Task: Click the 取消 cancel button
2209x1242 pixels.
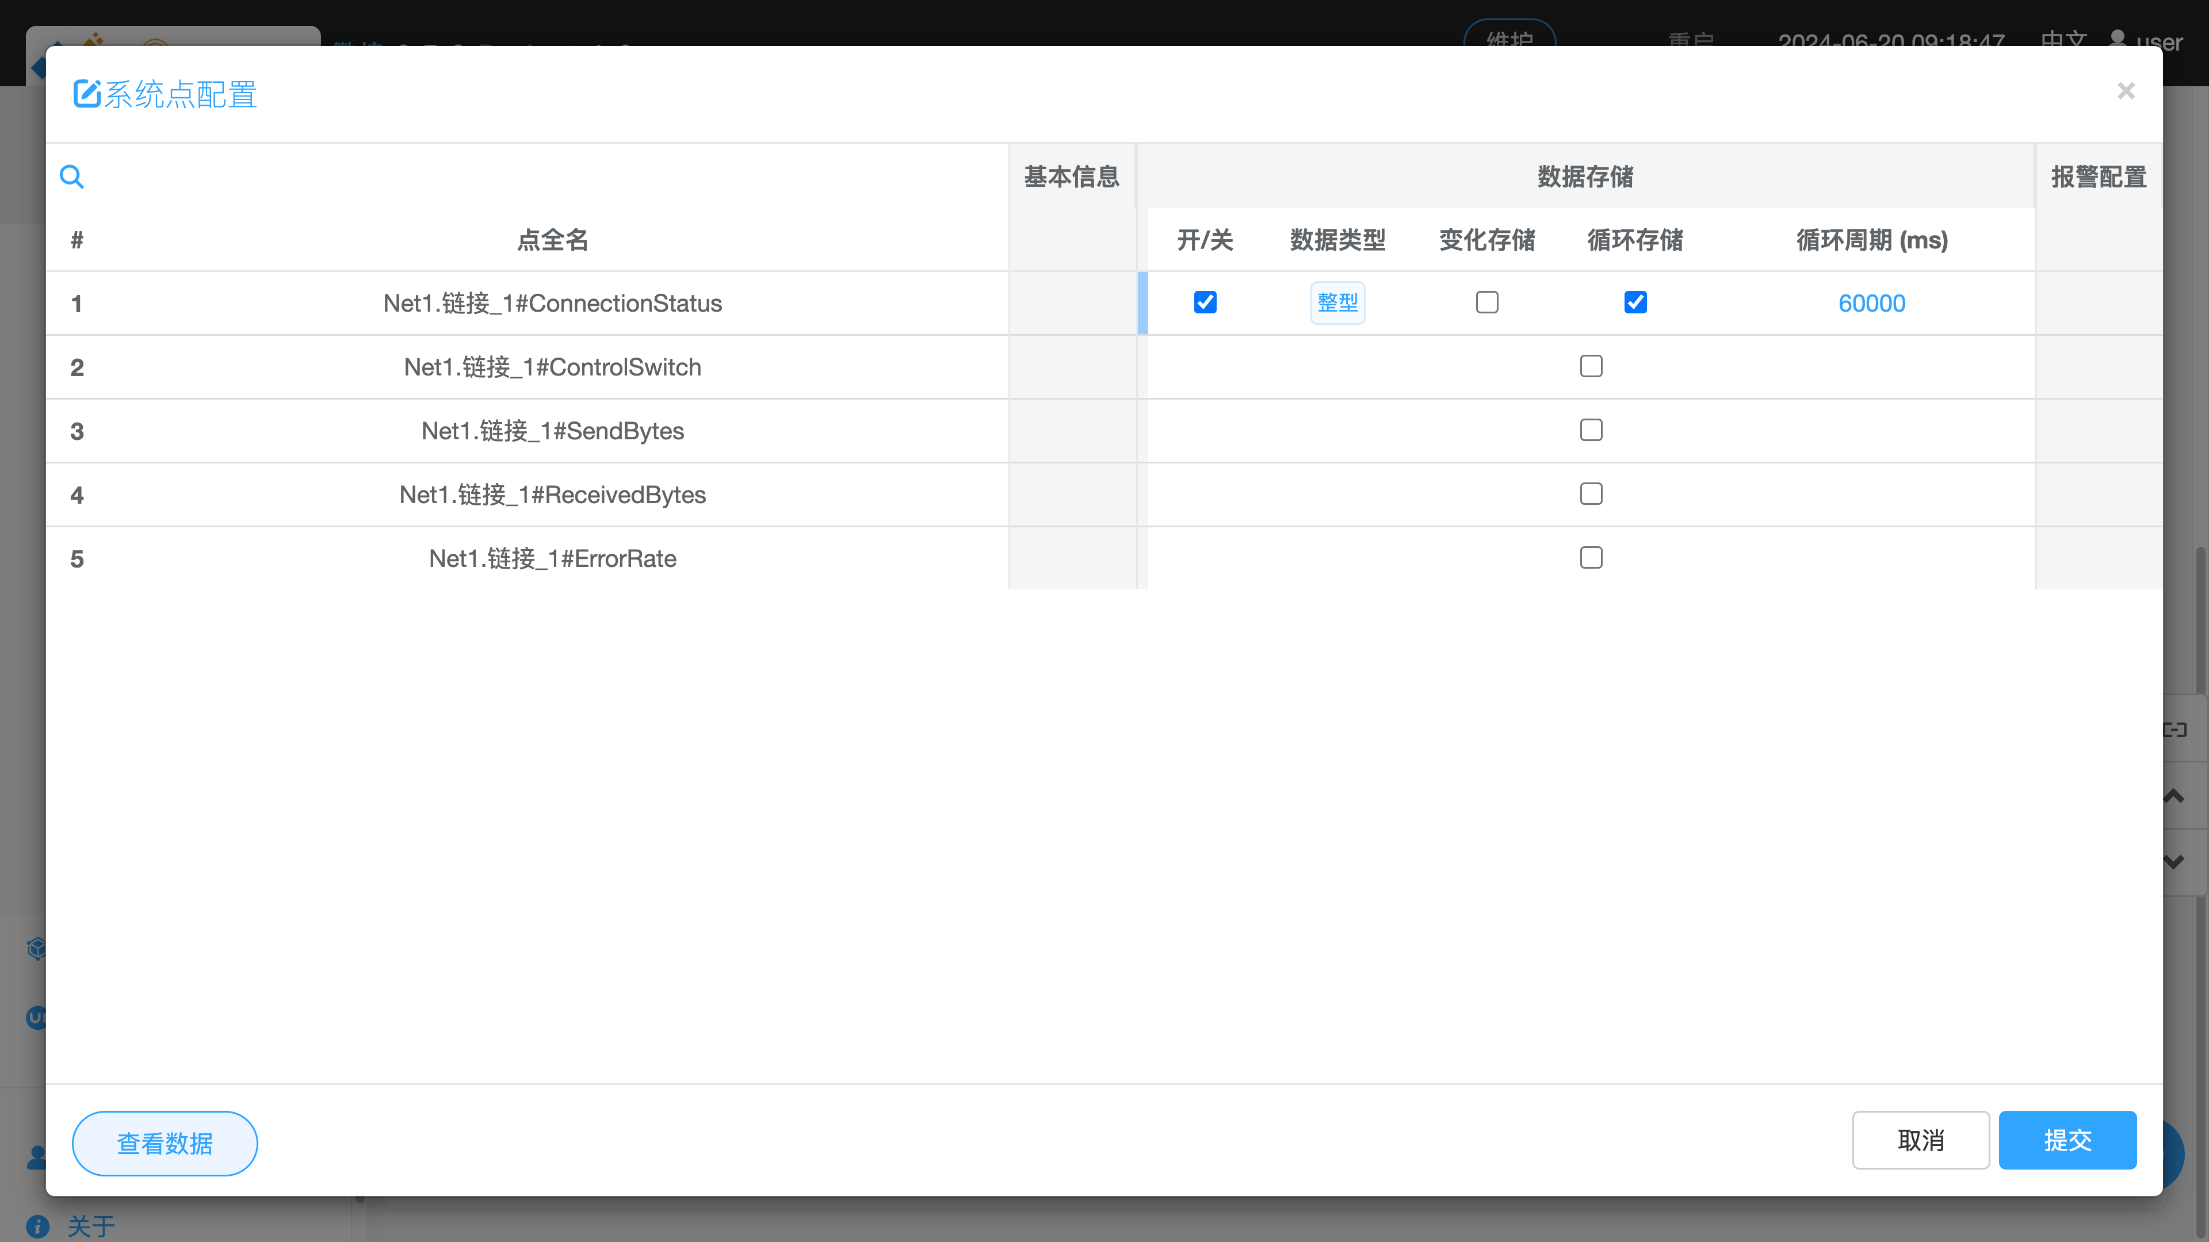Action: 1920,1140
